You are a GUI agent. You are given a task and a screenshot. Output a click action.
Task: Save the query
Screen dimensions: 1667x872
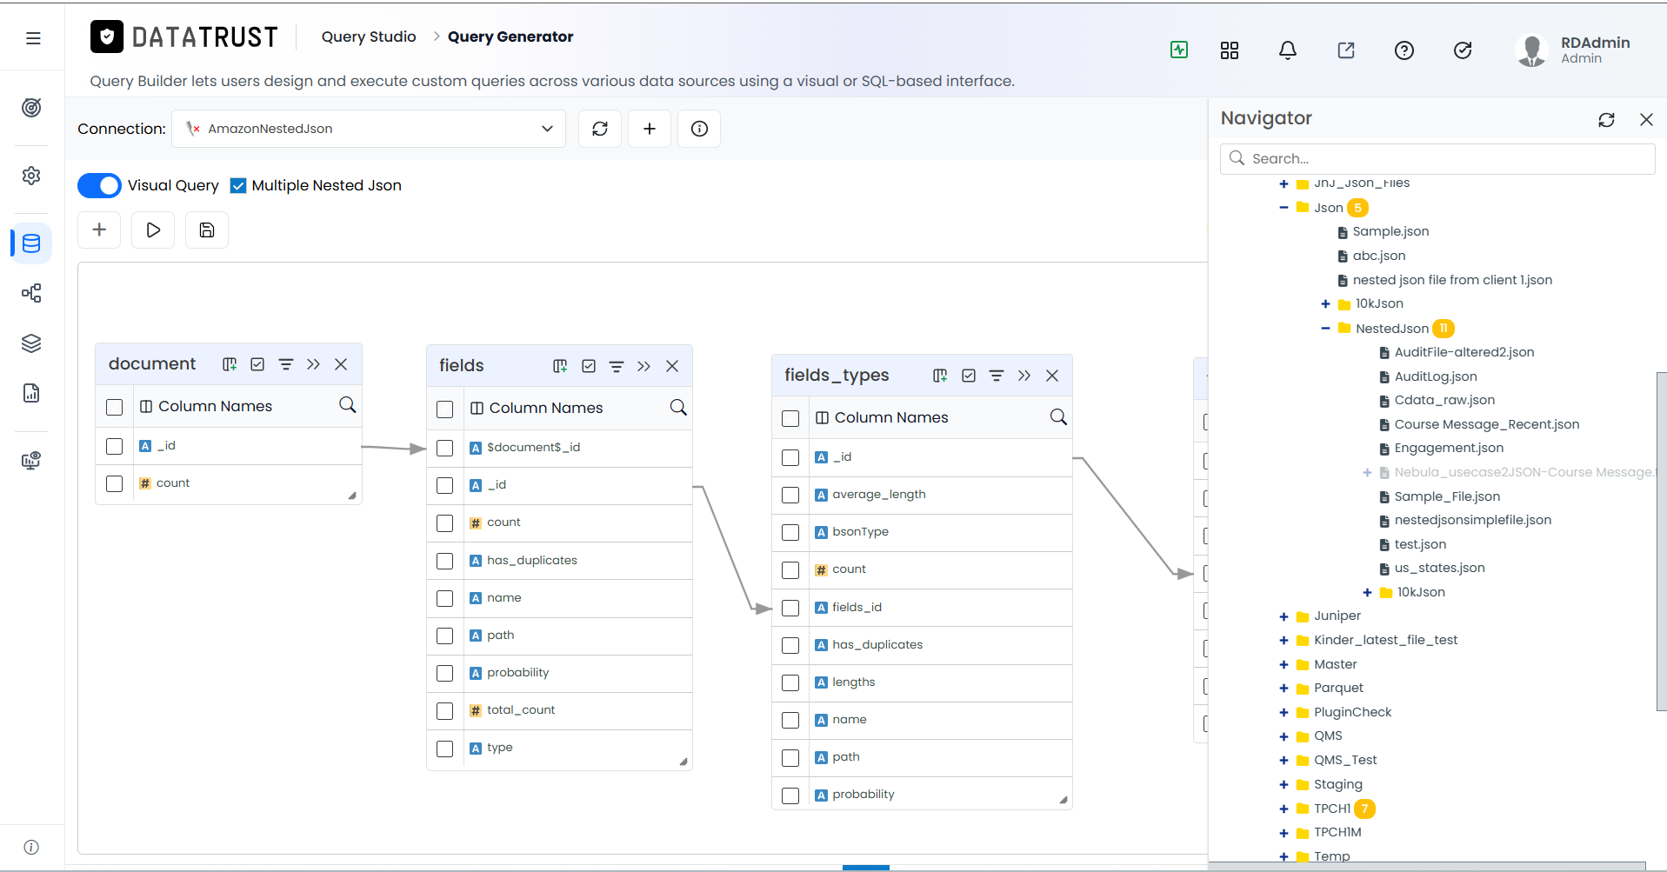207,230
